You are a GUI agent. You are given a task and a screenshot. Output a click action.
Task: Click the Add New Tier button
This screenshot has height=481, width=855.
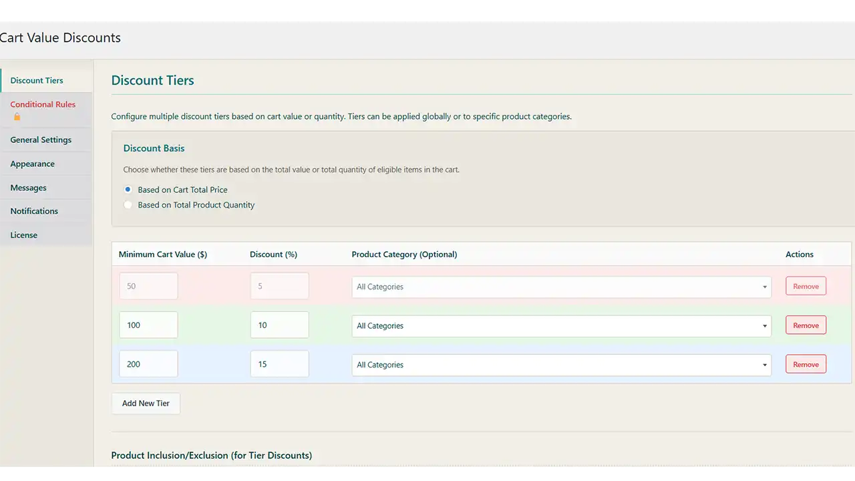pyautogui.click(x=146, y=404)
